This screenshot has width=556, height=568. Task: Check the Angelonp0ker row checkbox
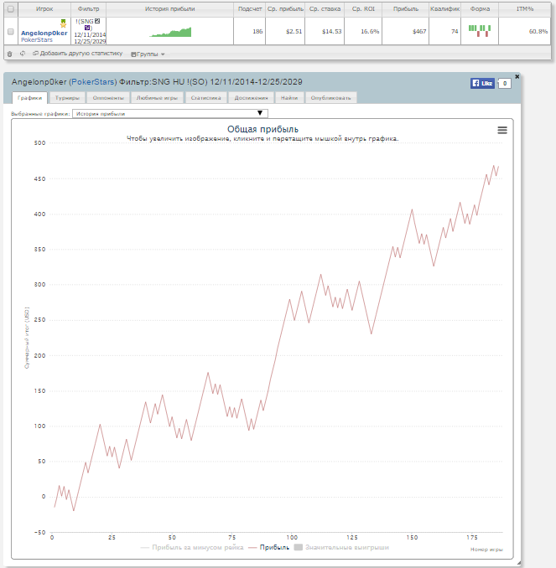10,31
